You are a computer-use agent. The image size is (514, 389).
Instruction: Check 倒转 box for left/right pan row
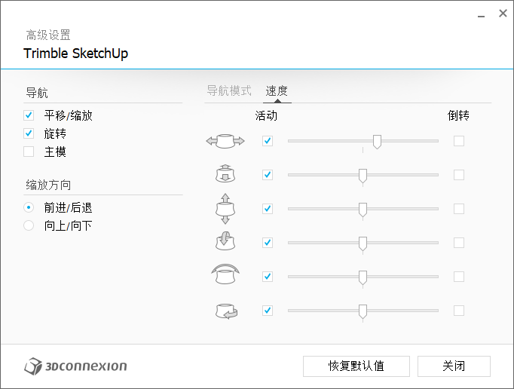pos(459,141)
